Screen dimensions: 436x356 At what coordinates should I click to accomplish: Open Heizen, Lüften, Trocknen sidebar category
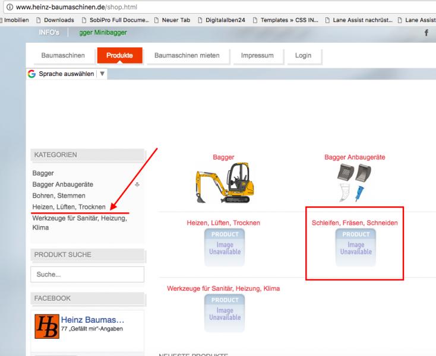click(x=69, y=207)
